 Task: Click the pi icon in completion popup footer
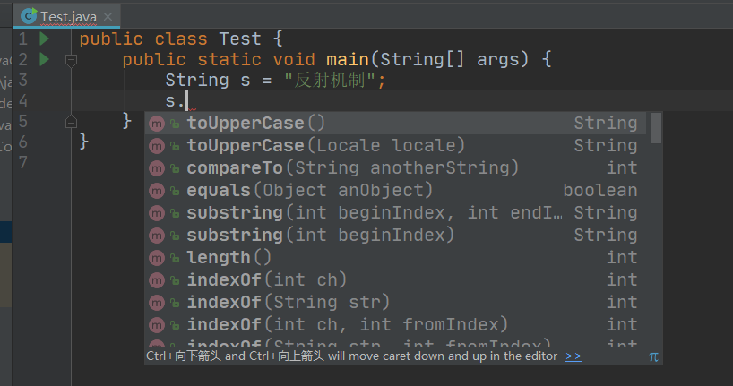[653, 357]
